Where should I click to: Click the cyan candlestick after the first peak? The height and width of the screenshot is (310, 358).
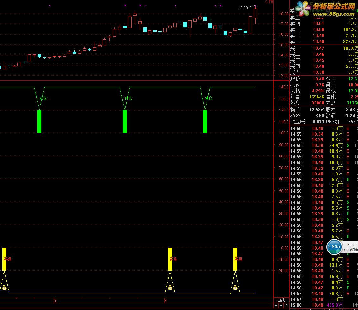pos(145,29)
